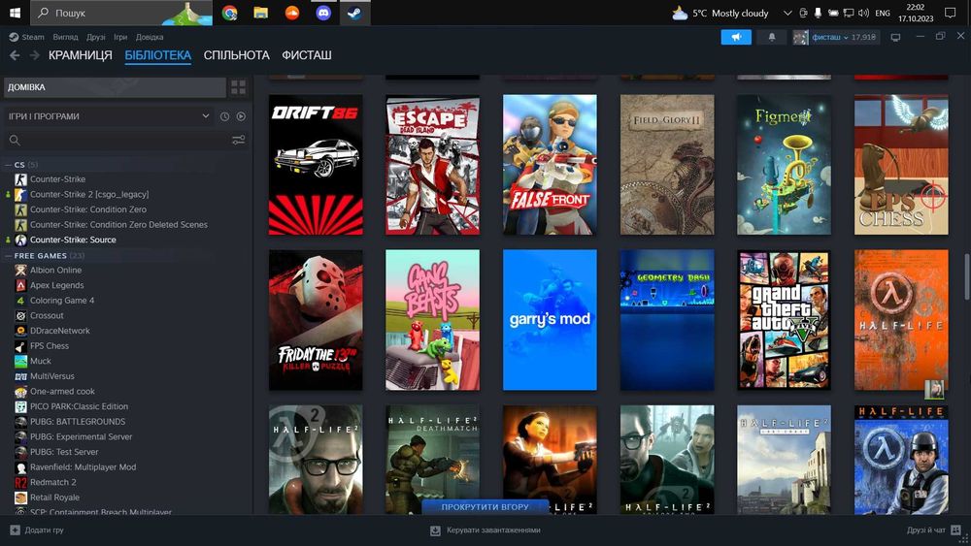Expand hidden system tray icons chevron
Screen dimensions: 971x546
(787, 13)
